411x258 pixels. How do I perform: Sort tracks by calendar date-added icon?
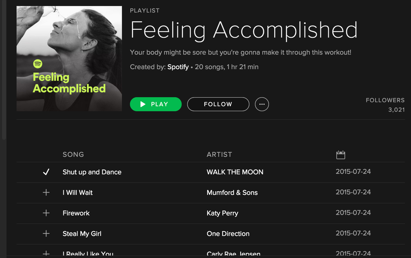(341, 155)
